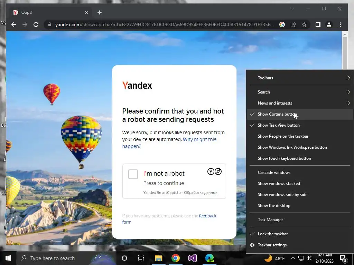Image resolution: width=354 pixels, height=265 pixels.
Task: Enable Show touch keyboard button
Action: (300, 158)
